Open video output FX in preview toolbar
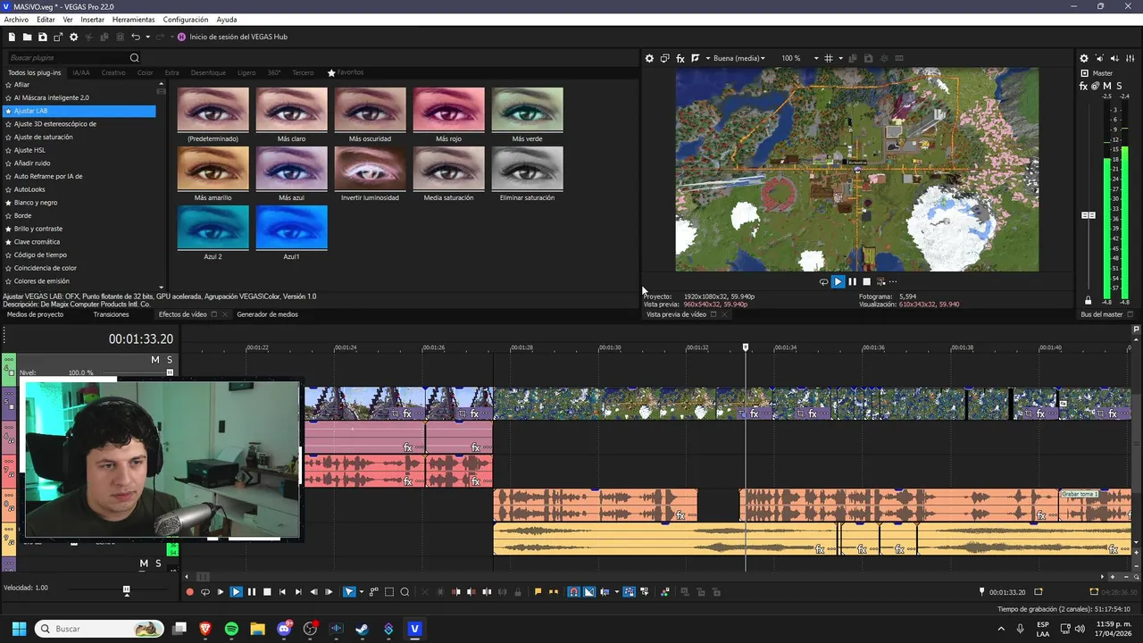The image size is (1143, 643). tap(680, 58)
